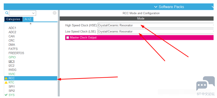
Task: Click the 'RCC Mode and Configuration' title
Action: [141, 13]
